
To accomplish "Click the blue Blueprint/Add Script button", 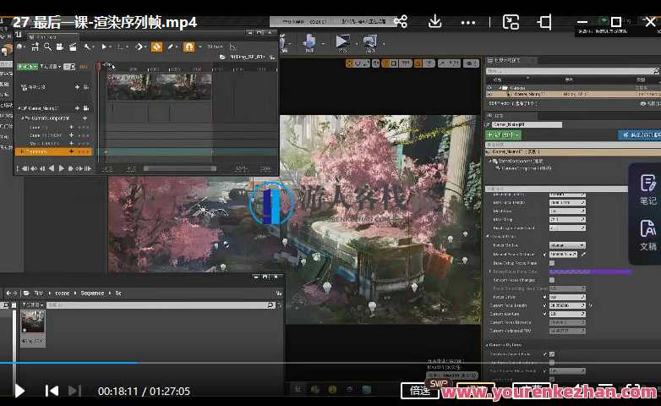I will tap(639, 134).
